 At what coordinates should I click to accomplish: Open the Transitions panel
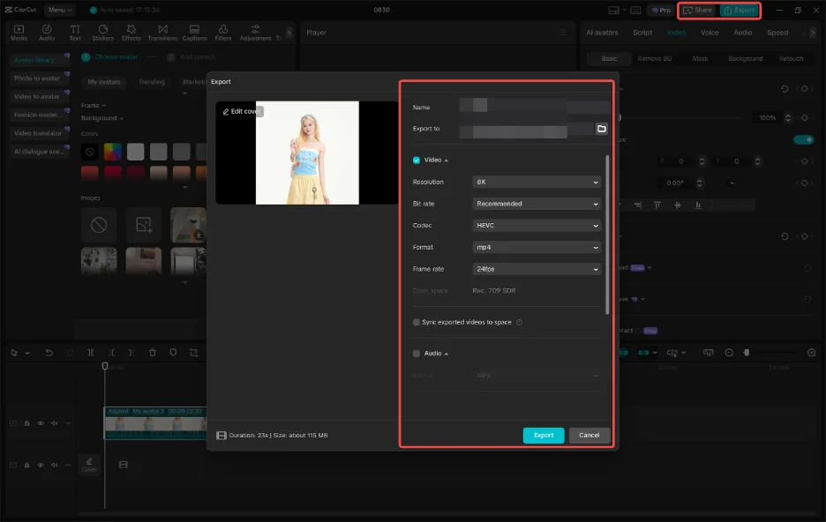[x=161, y=33]
